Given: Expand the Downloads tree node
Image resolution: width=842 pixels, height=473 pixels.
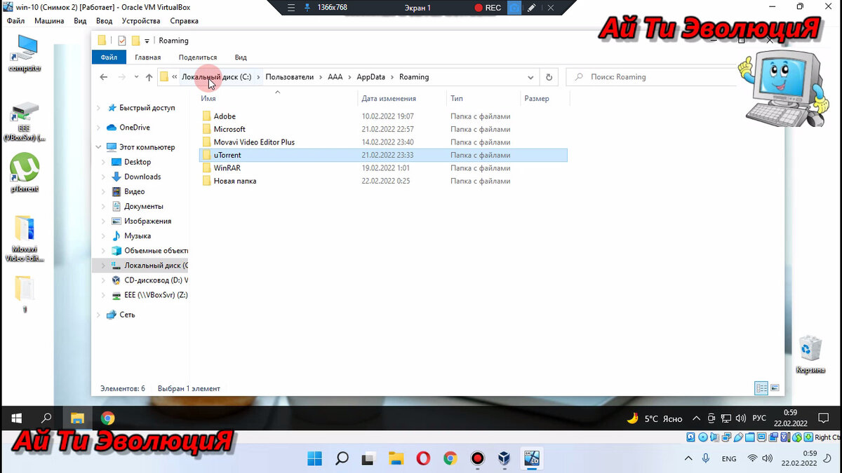Looking at the screenshot, I should [104, 177].
